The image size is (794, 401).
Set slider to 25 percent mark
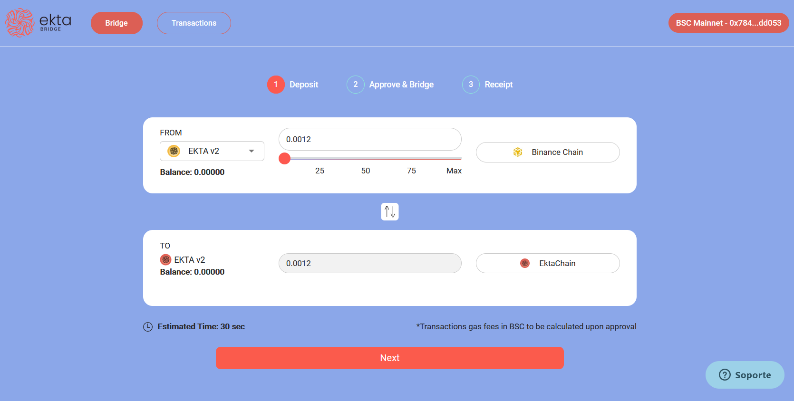coord(320,171)
